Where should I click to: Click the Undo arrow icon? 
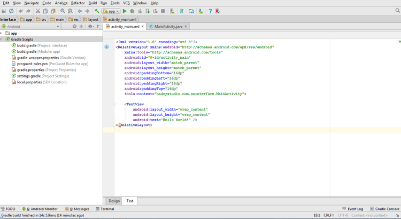pos(21,11)
